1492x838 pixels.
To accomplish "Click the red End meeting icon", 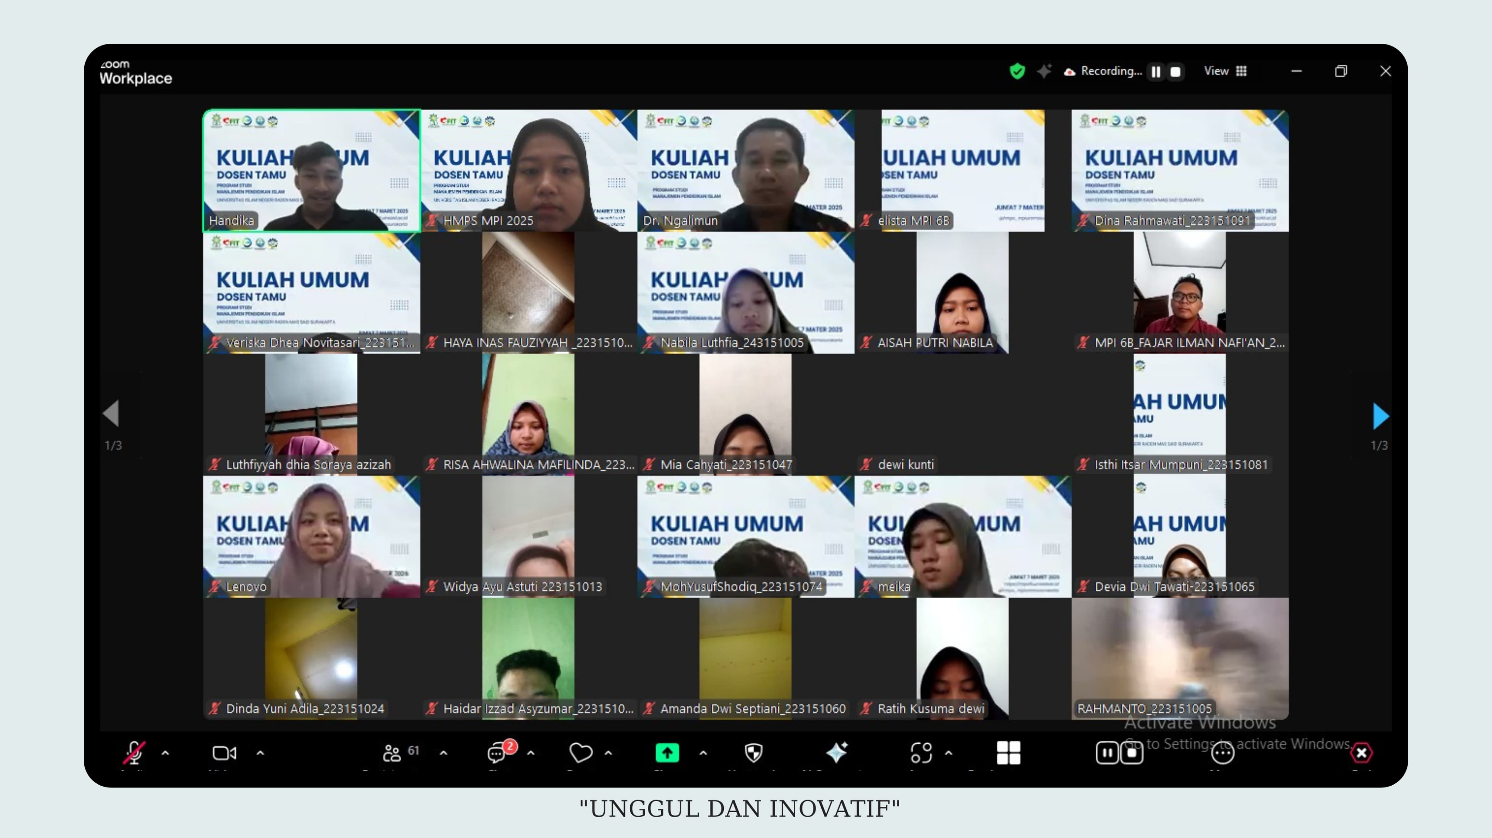I will click(x=1361, y=753).
